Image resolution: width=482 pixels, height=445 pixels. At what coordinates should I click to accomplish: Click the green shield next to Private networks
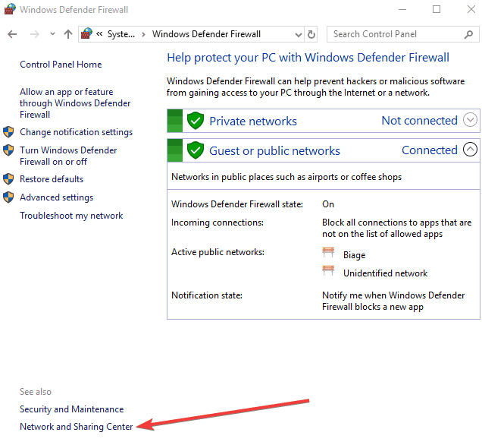(196, 121)
